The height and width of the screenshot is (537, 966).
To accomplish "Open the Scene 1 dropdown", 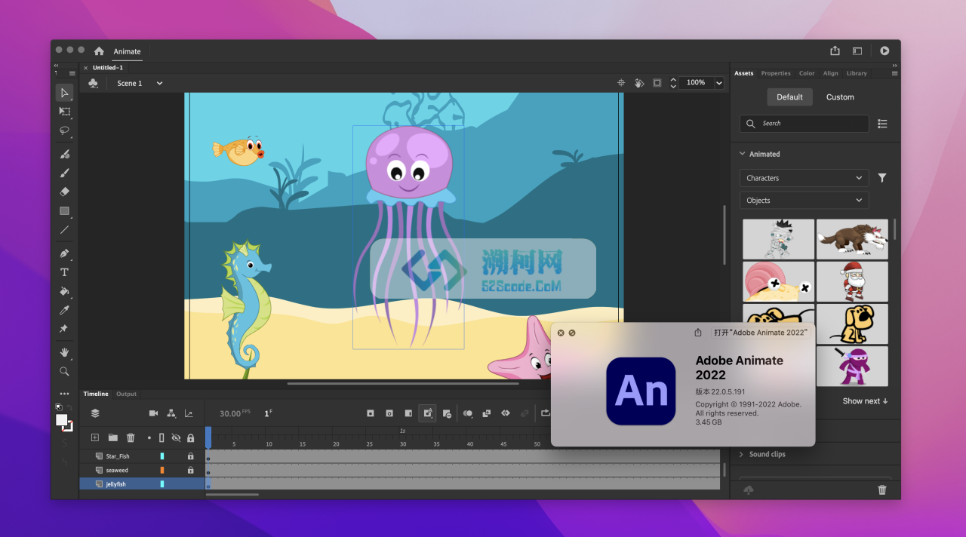I will click(159, 83).
